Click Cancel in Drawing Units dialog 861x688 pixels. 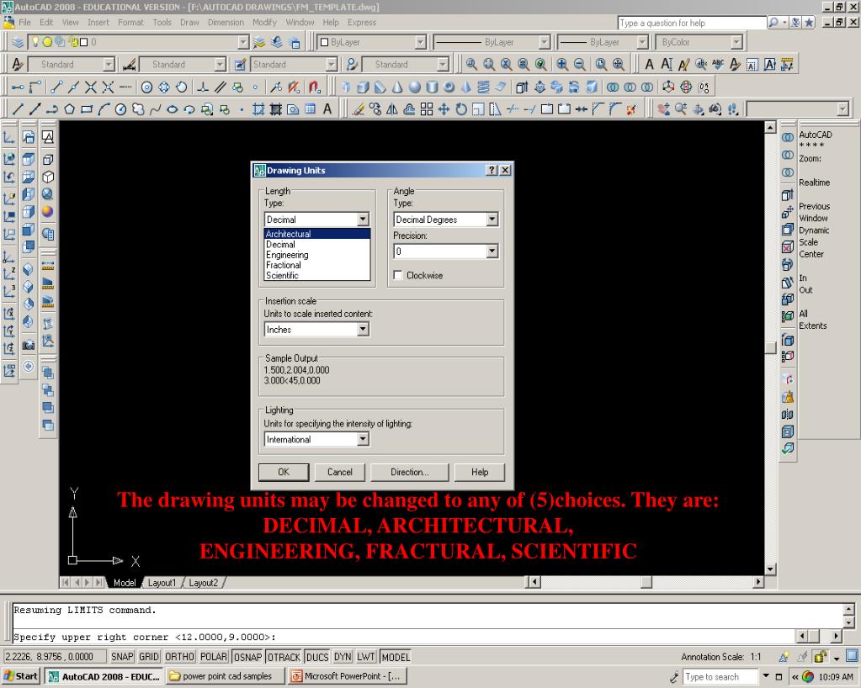[340, 472]
